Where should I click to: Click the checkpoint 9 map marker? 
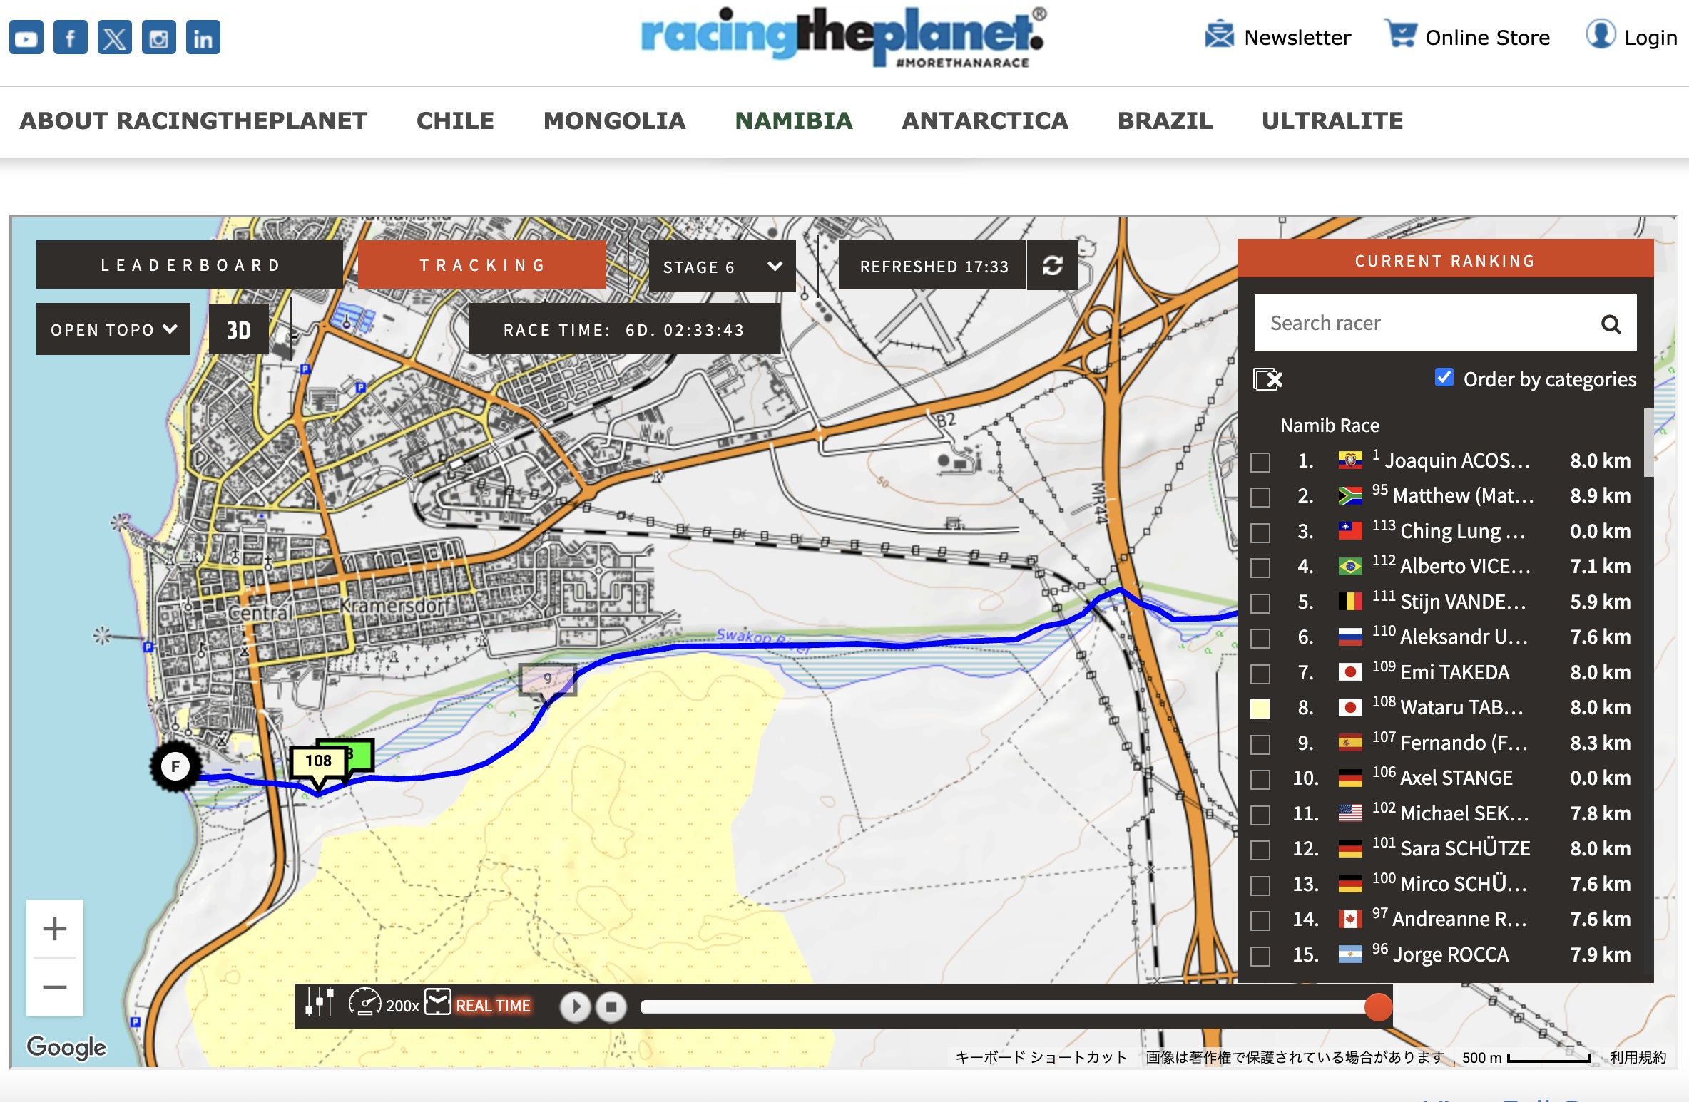coord(547,682)
